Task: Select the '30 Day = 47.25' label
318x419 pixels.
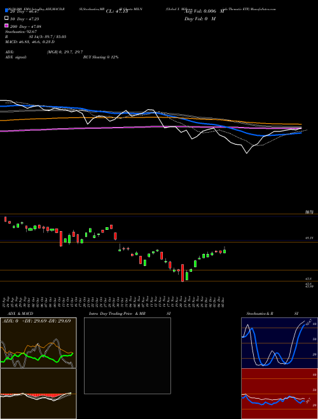Action: [x=25, y=19]
